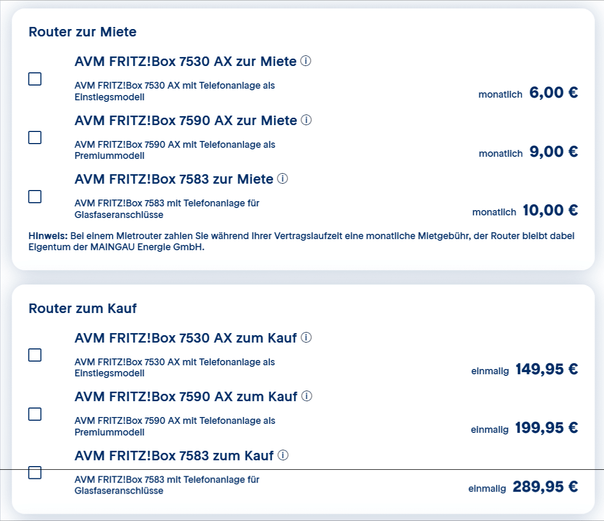Open info icon for FRITZ!Box 7530 AX Miete
This screenshot has height=521, width=604.
pos(306,61)
